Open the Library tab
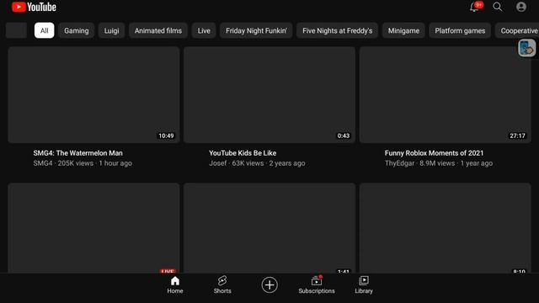This screenshot has height=303, width=539. 364,285
